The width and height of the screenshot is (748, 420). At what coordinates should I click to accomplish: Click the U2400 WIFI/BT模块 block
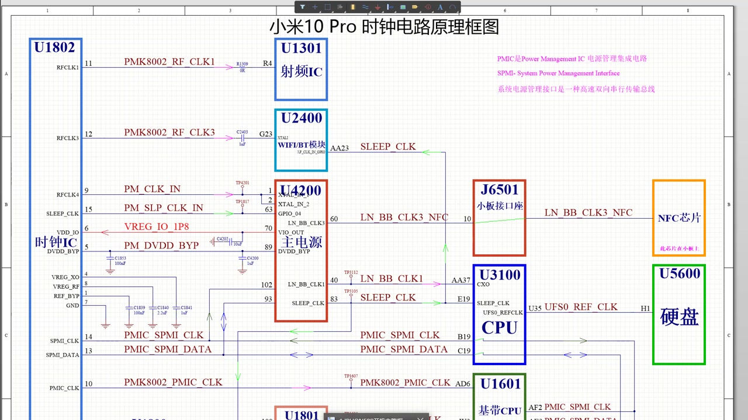pos(301,140)
